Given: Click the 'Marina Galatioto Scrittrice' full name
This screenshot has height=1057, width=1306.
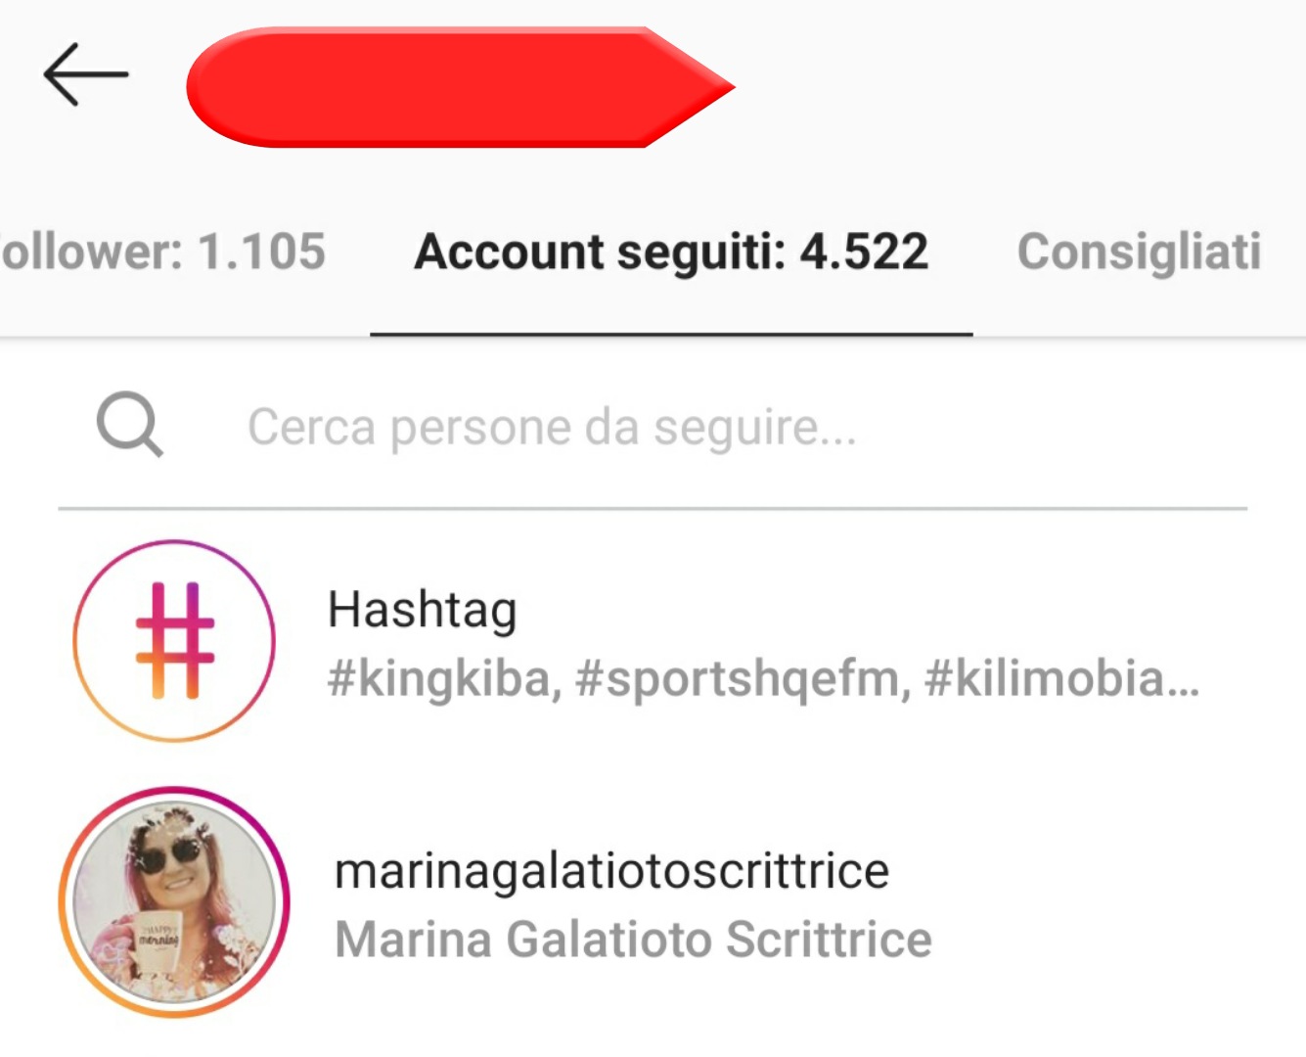Looking at the screenshot, I should click(x=633, y=940).
